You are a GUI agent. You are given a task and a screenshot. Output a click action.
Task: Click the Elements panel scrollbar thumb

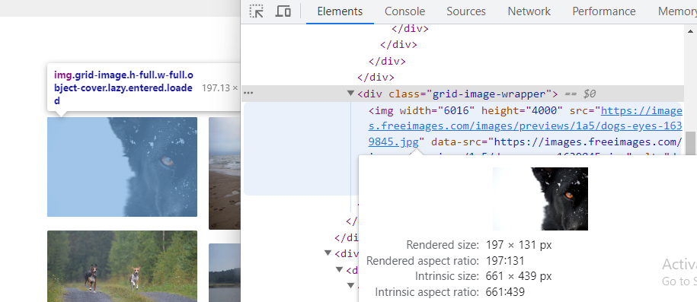(x=690, y=144)
